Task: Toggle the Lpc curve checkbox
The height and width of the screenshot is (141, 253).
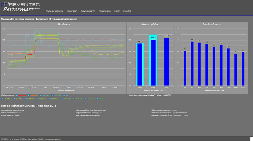Action: click(64, 95)
